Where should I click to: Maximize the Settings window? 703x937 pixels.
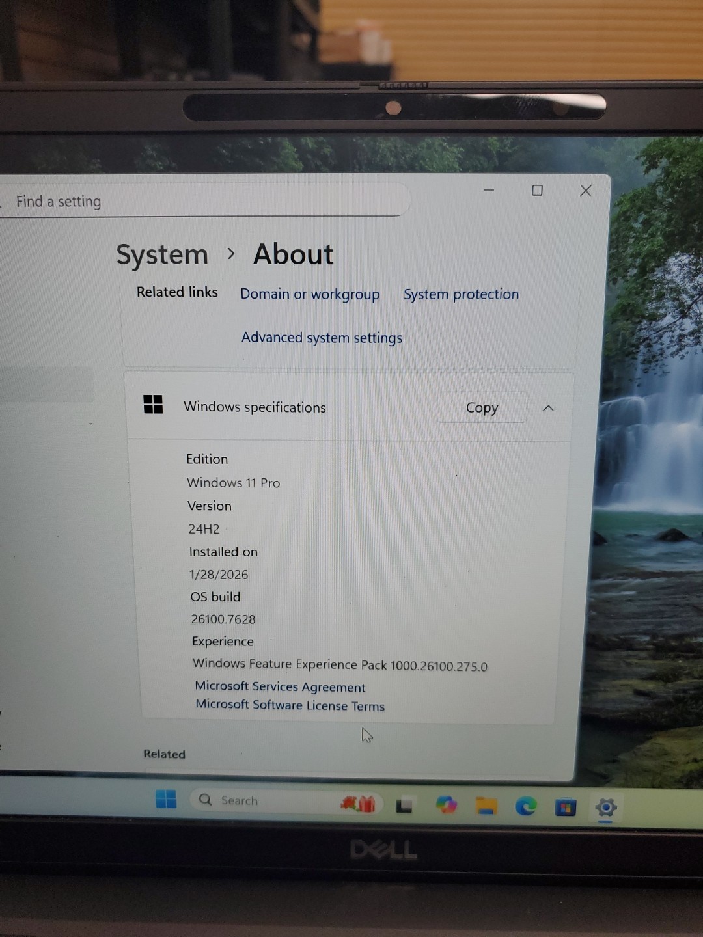pos(537,190)
